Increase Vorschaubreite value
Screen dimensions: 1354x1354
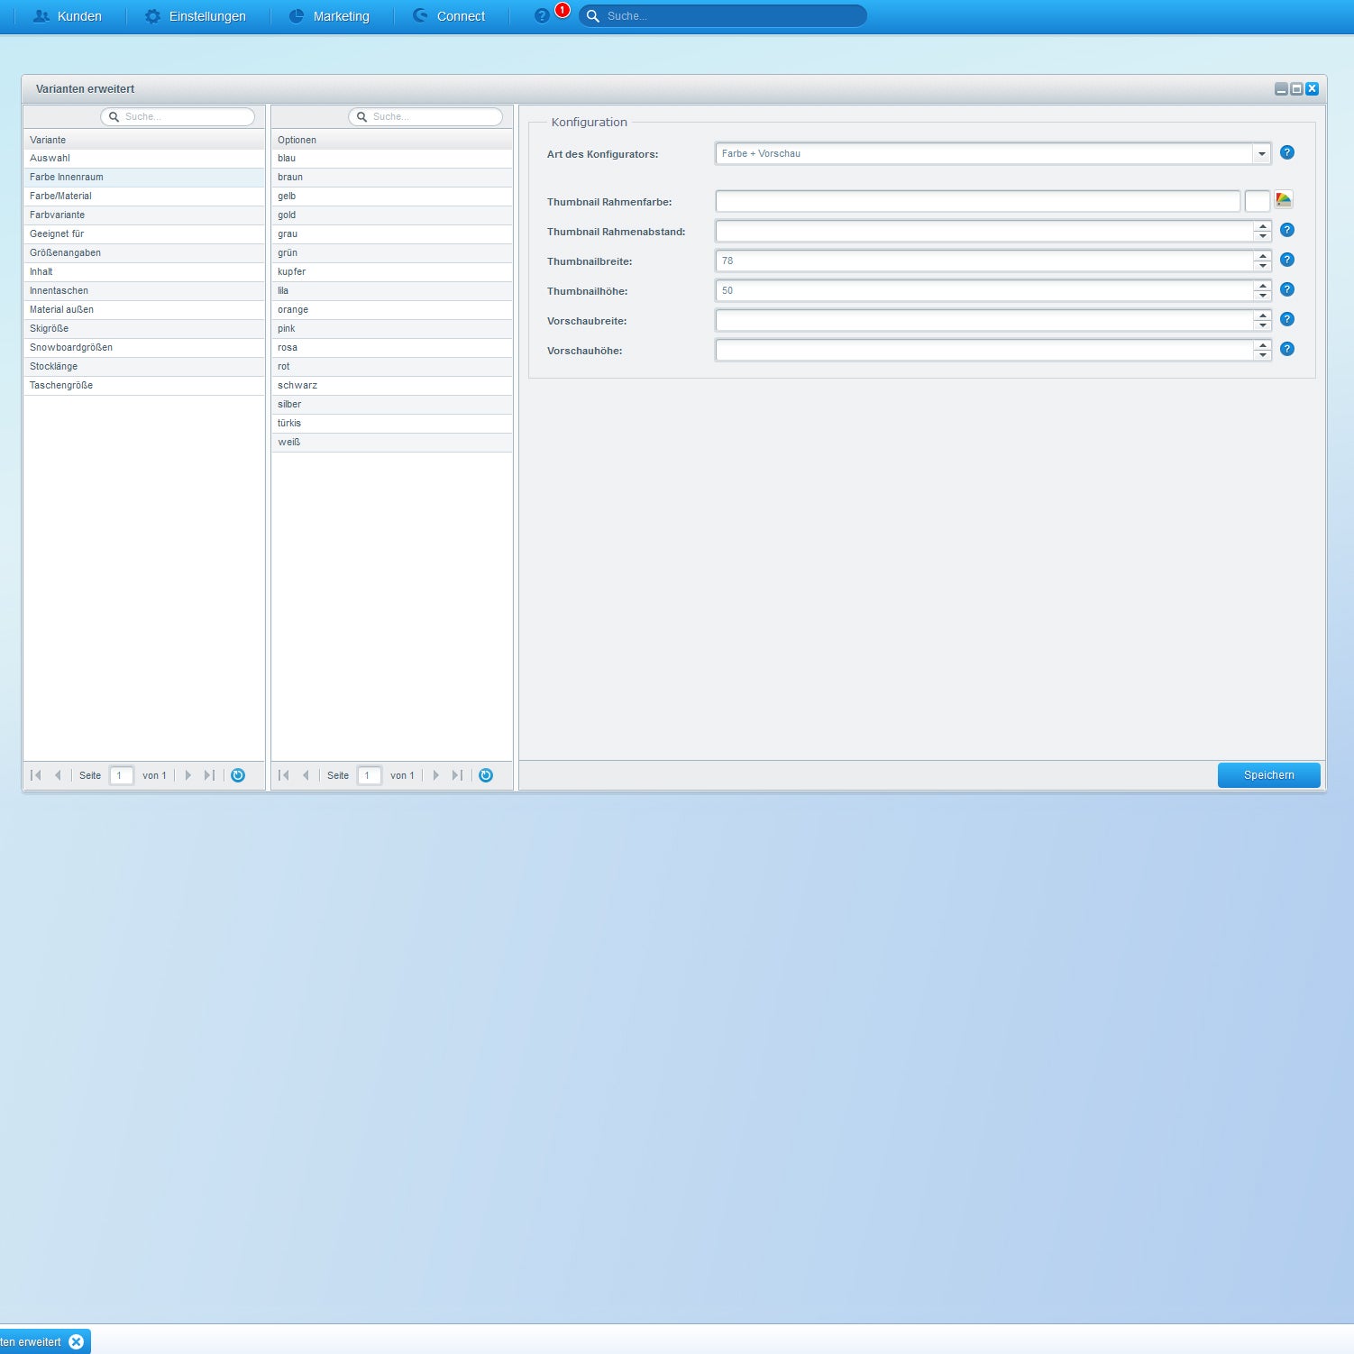coord(1263,316)
